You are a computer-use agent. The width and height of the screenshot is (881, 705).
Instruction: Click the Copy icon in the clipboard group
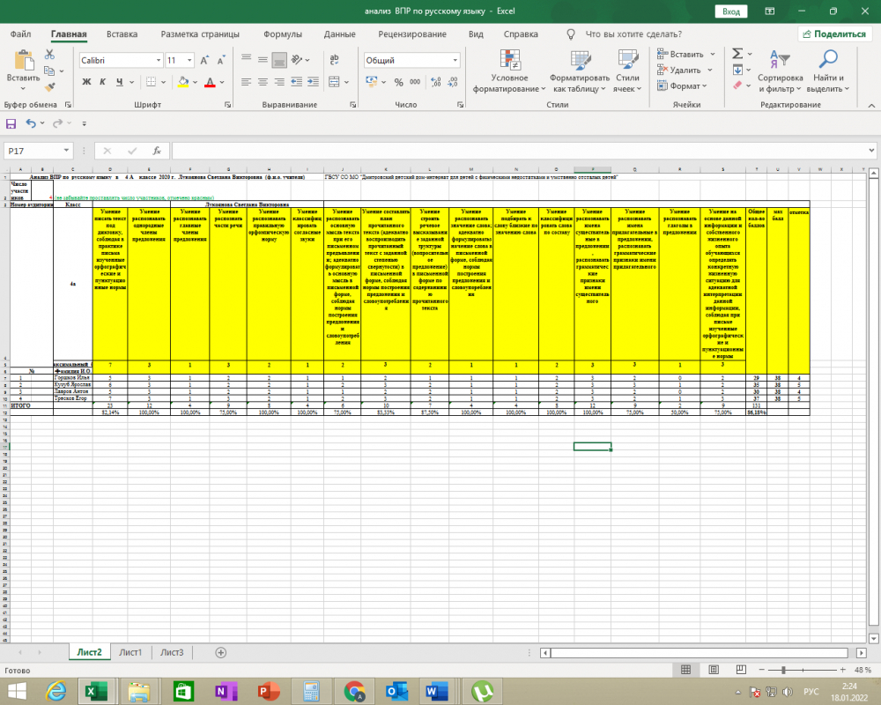49,70
